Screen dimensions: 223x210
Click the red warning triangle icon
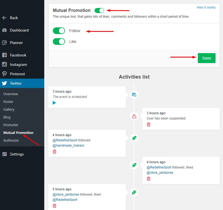(x=134, y=116)
